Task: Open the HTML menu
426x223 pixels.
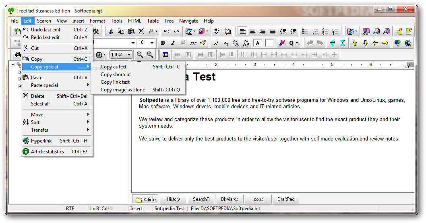Action: 134,21
